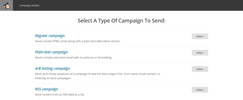The width and height of the screenshot is (243, 100).
Task: Click the 'time/day to send campaigns' line
Action: (x=53, y=78)
